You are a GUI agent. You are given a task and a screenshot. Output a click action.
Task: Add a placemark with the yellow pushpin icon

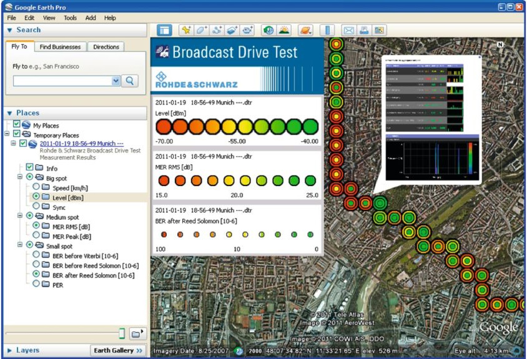point(186,30)
